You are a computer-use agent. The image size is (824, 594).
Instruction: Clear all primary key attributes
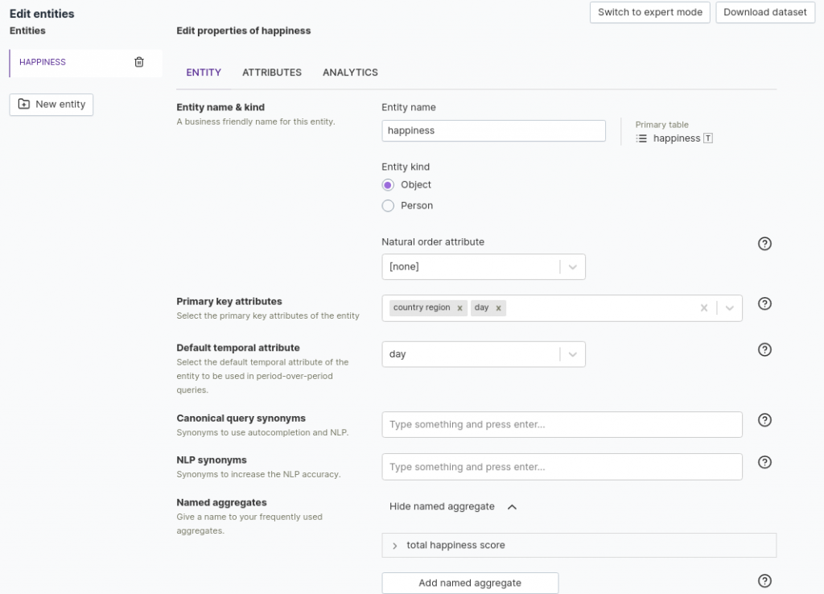(x=704, y=308)
